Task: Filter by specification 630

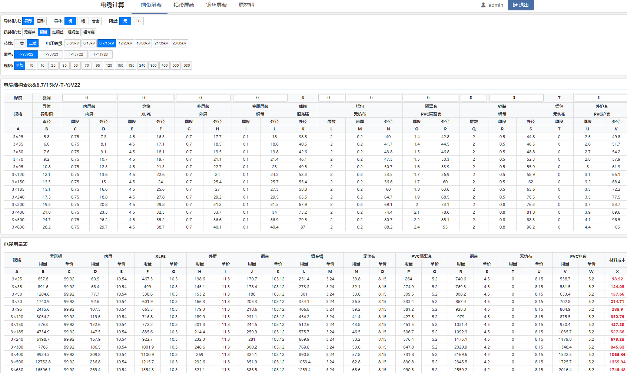Action: coord(187,66)
